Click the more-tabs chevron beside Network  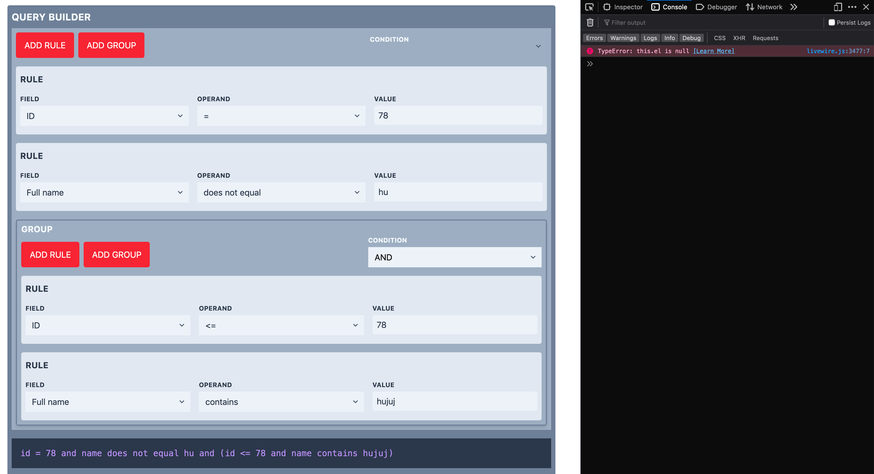click(794, 7)
